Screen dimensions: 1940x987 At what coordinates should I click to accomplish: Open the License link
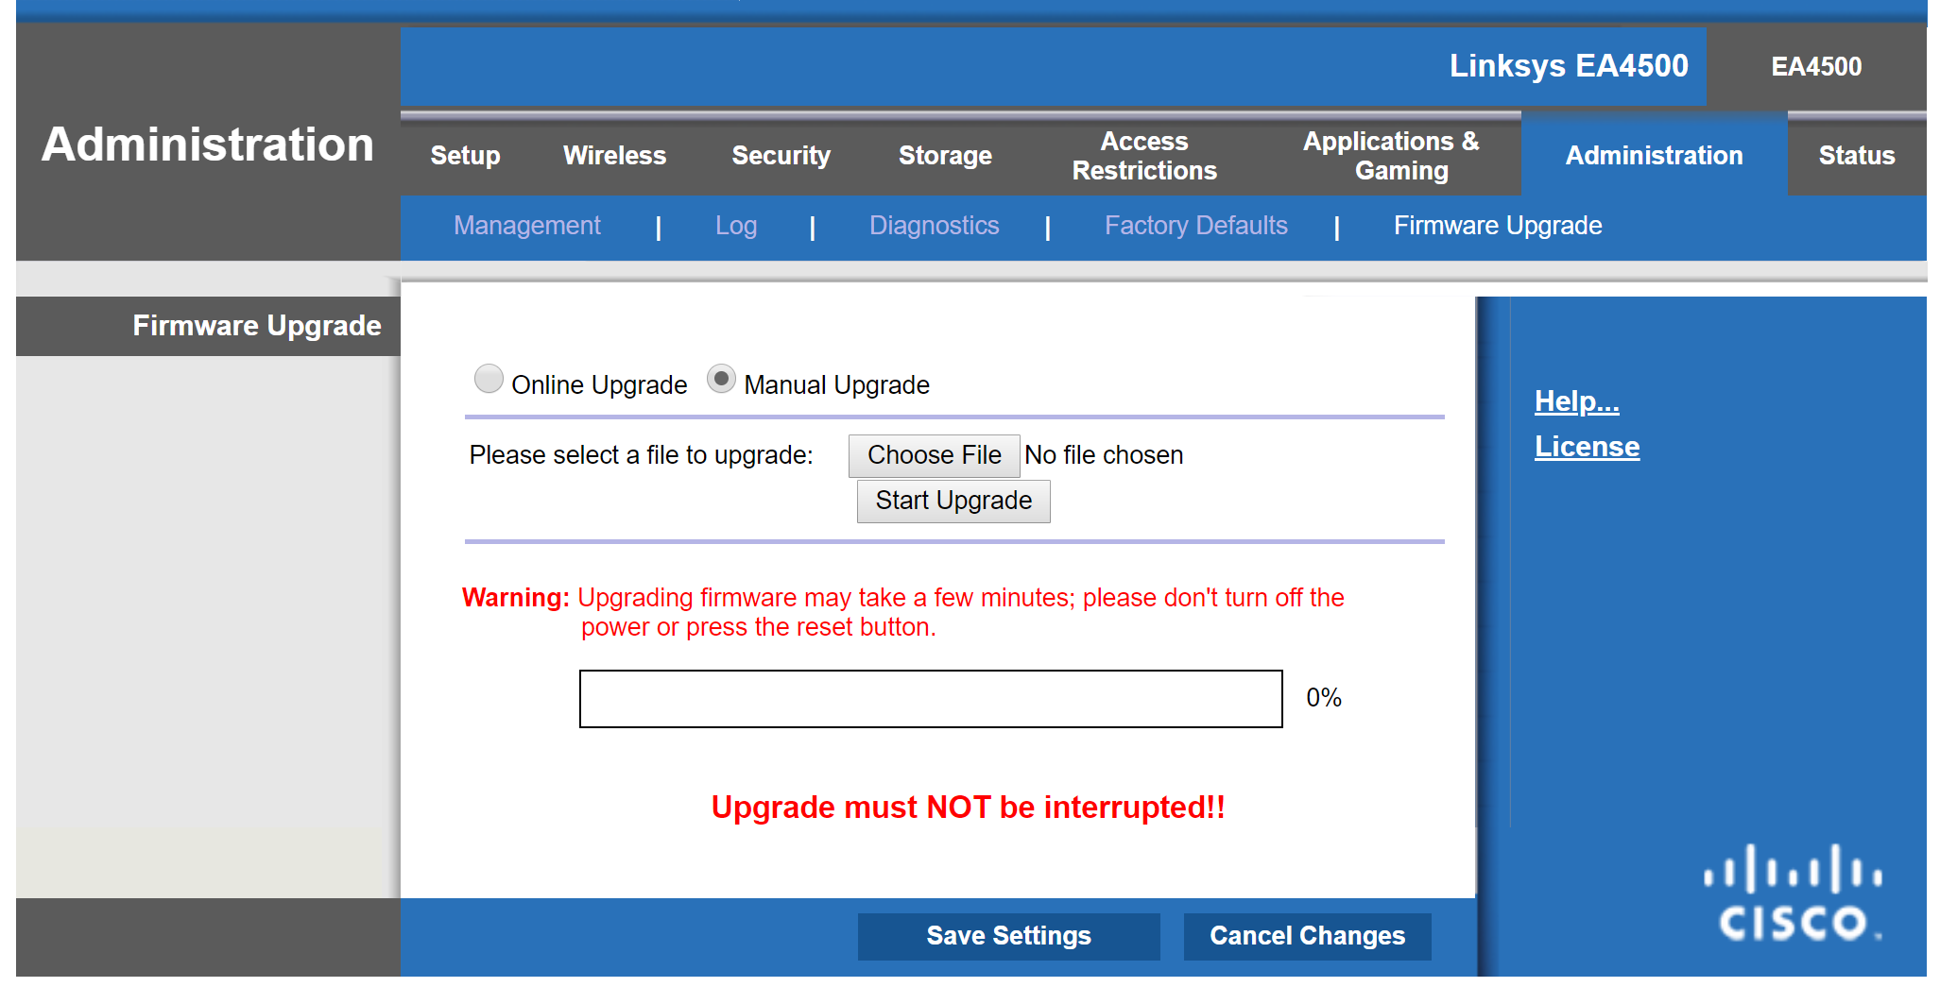[1587, 447]
